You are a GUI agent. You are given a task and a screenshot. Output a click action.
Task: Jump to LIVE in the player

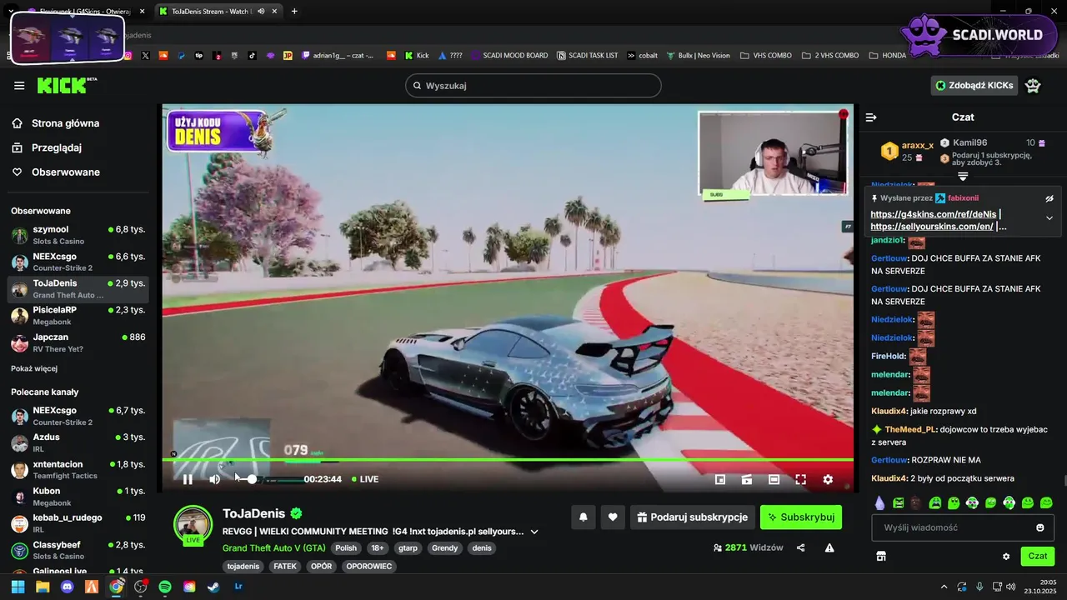click(x=365, y=479)
